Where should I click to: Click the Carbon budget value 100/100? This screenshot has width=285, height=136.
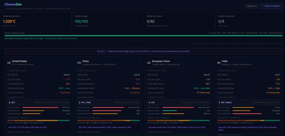[81, 22]
